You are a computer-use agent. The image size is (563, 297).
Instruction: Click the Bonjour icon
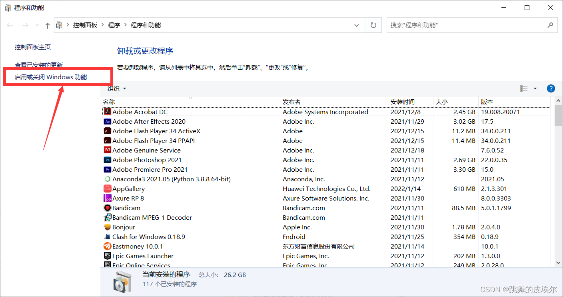coord(107,227)
